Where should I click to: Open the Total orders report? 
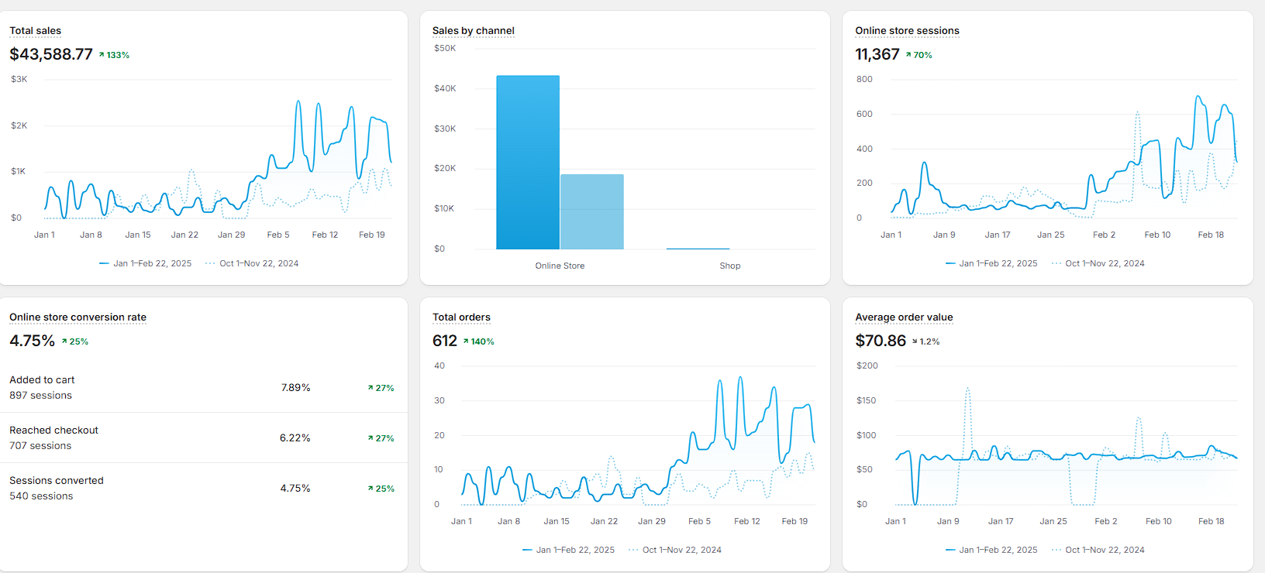tap(461, 317)
